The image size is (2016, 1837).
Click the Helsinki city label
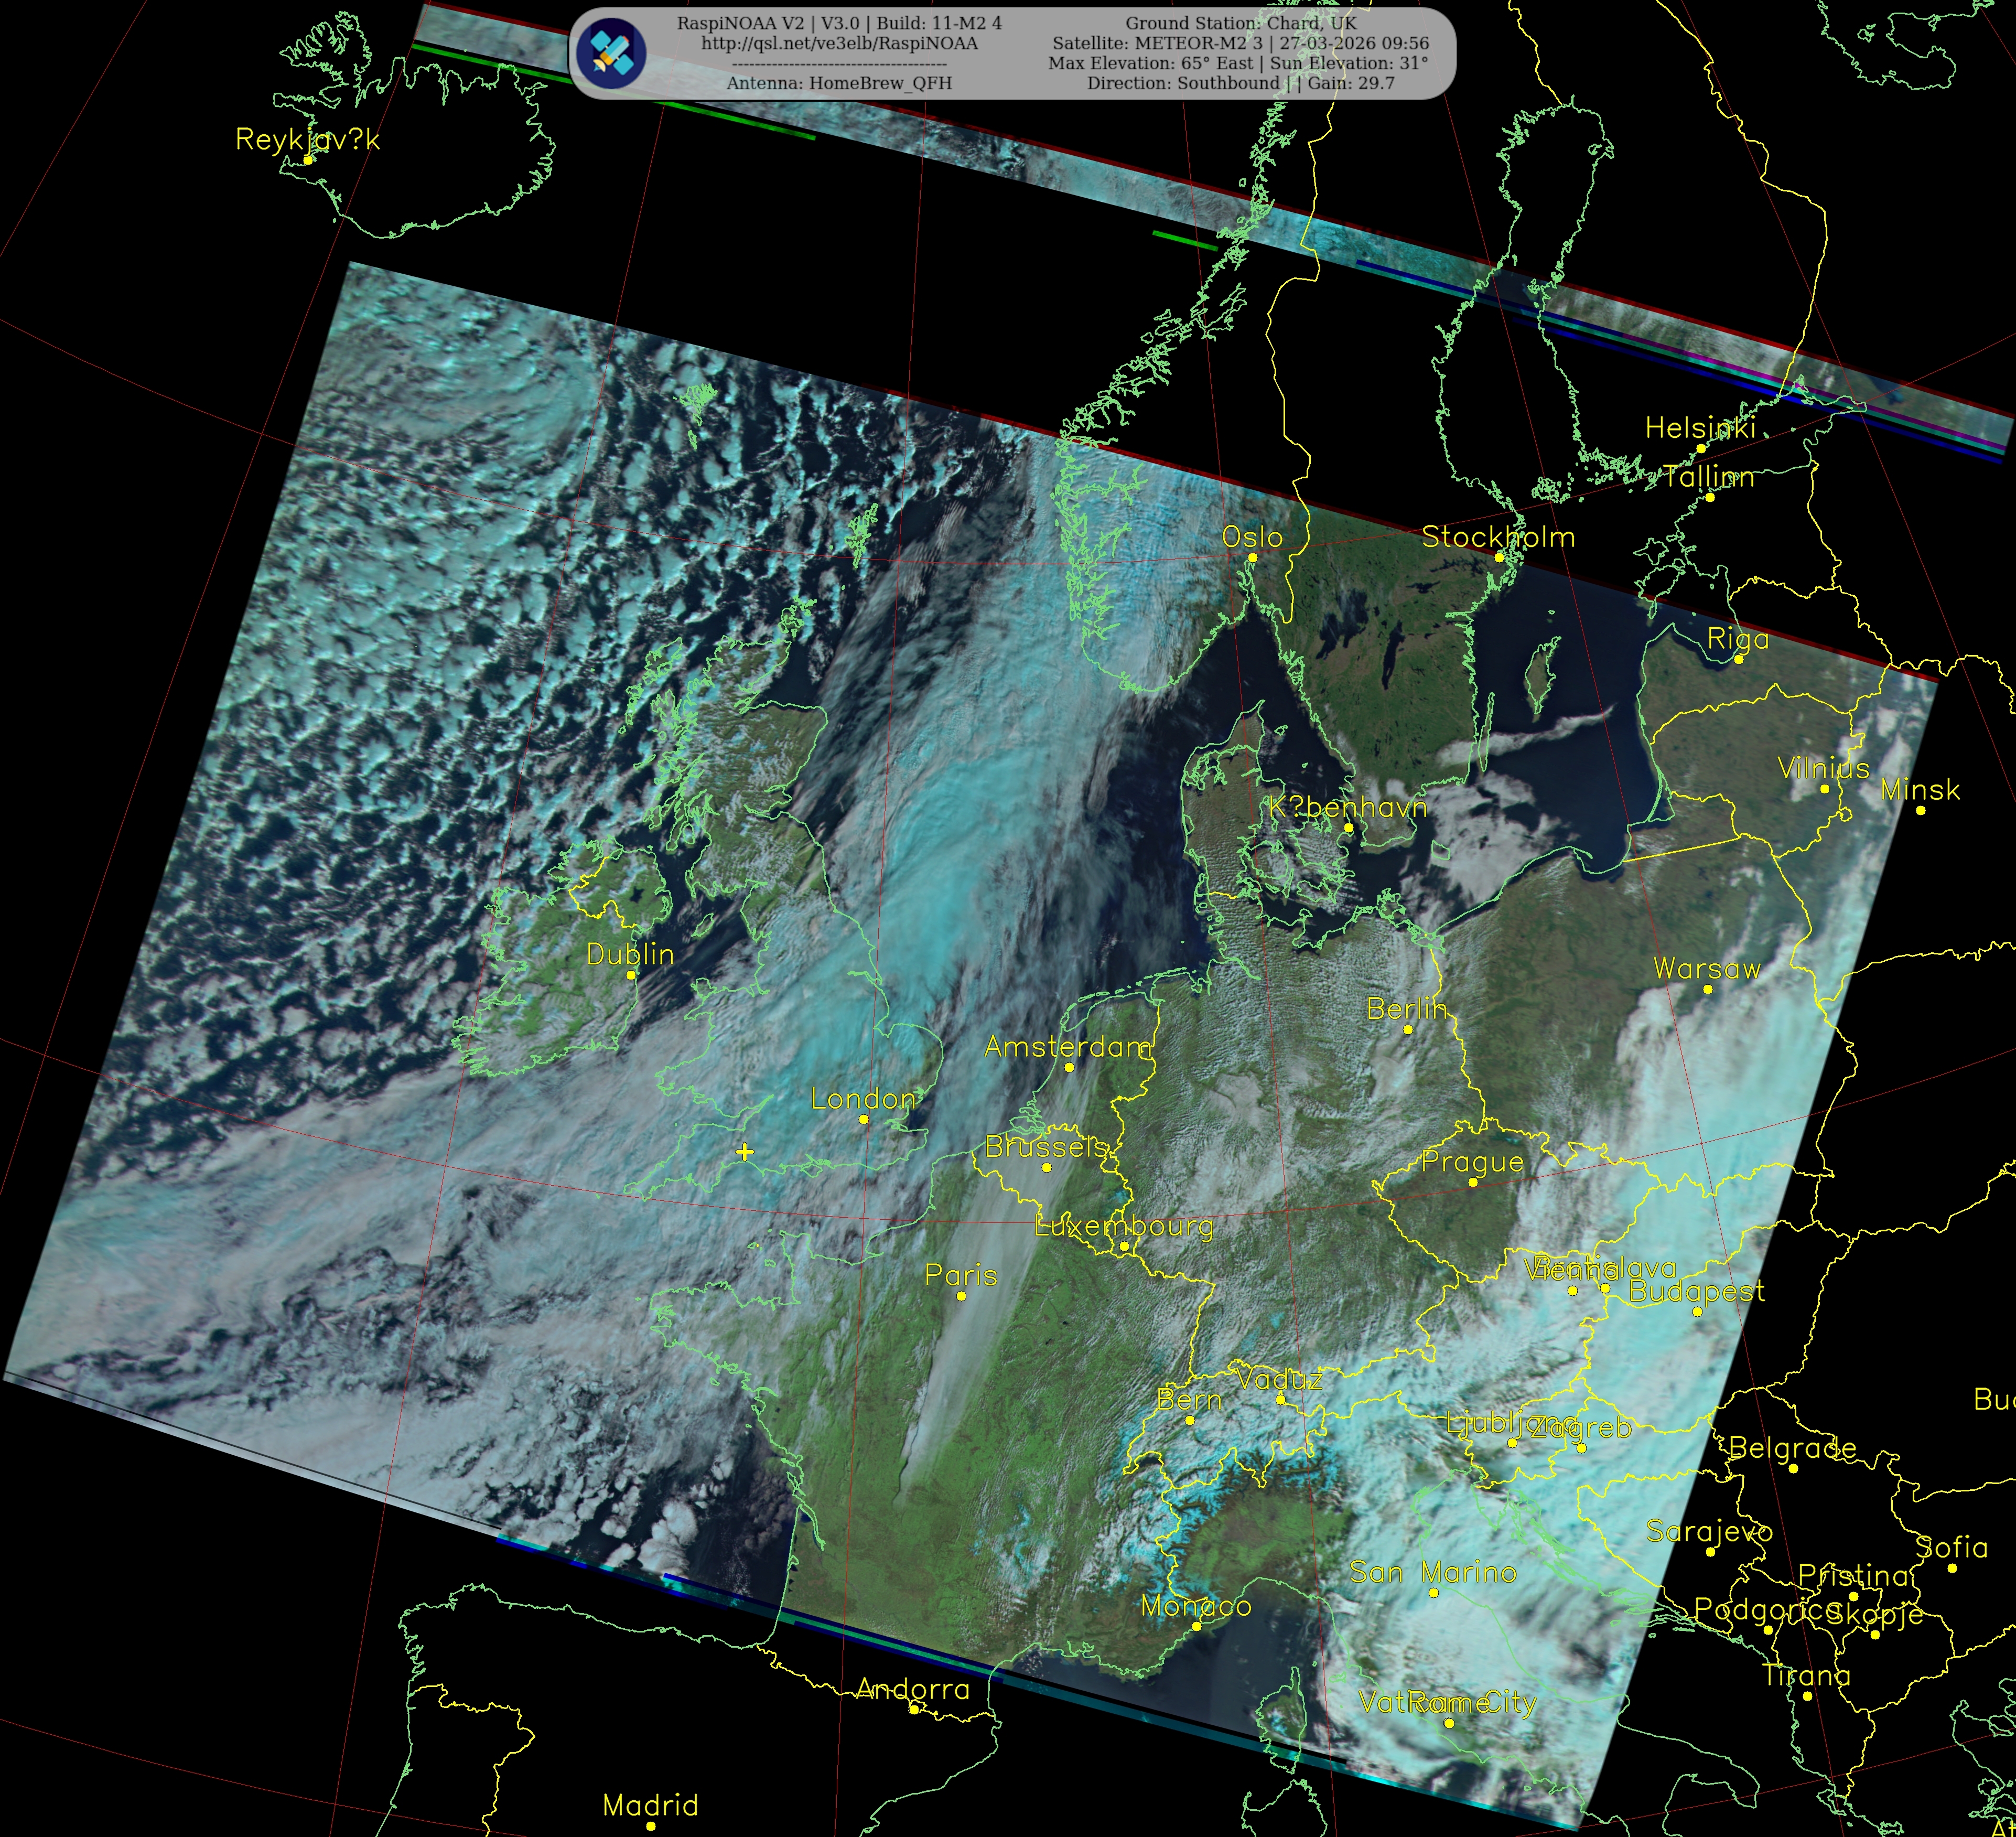click(x=1700, y=428)
